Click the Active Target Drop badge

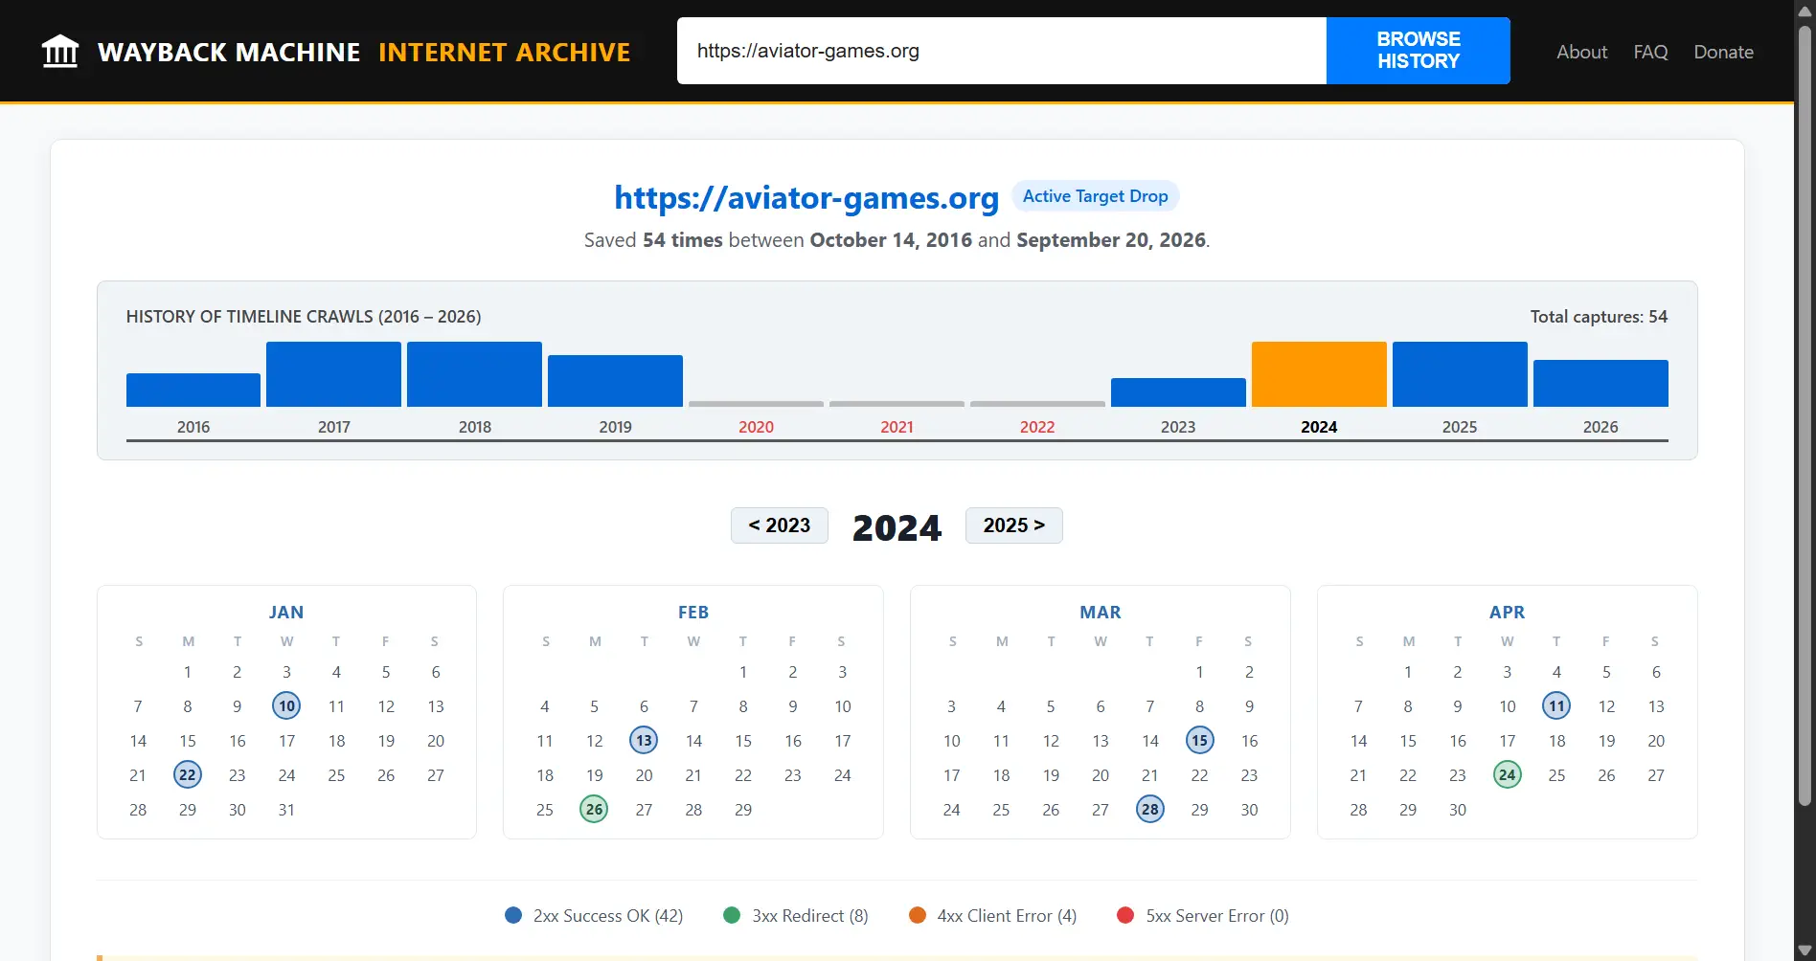point(1095,196)
